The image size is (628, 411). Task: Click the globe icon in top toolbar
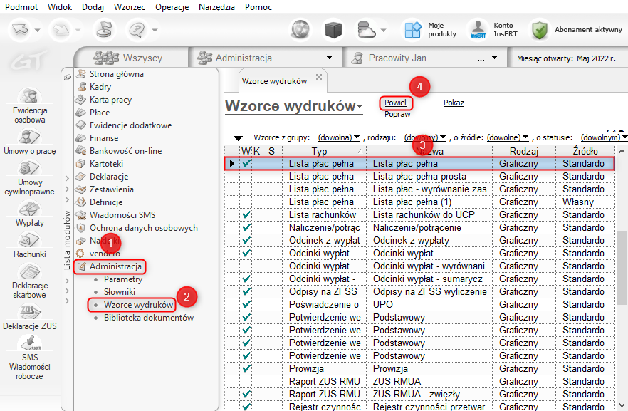click(300, 30)
